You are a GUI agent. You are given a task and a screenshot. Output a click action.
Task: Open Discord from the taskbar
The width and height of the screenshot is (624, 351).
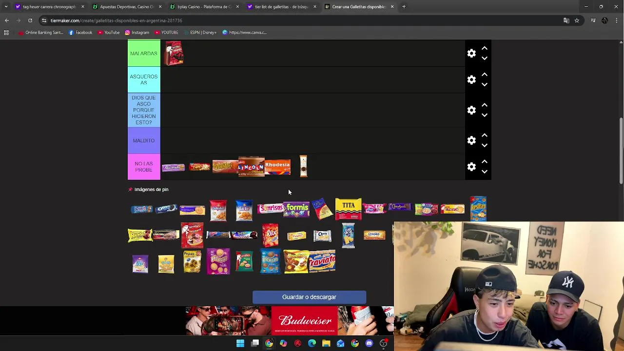click(369, 344)
